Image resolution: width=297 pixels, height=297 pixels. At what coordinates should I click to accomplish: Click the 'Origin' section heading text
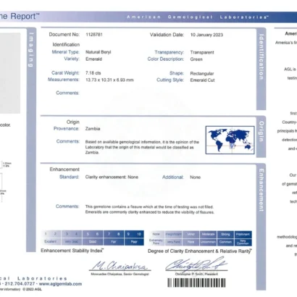[x=73, y=122]
